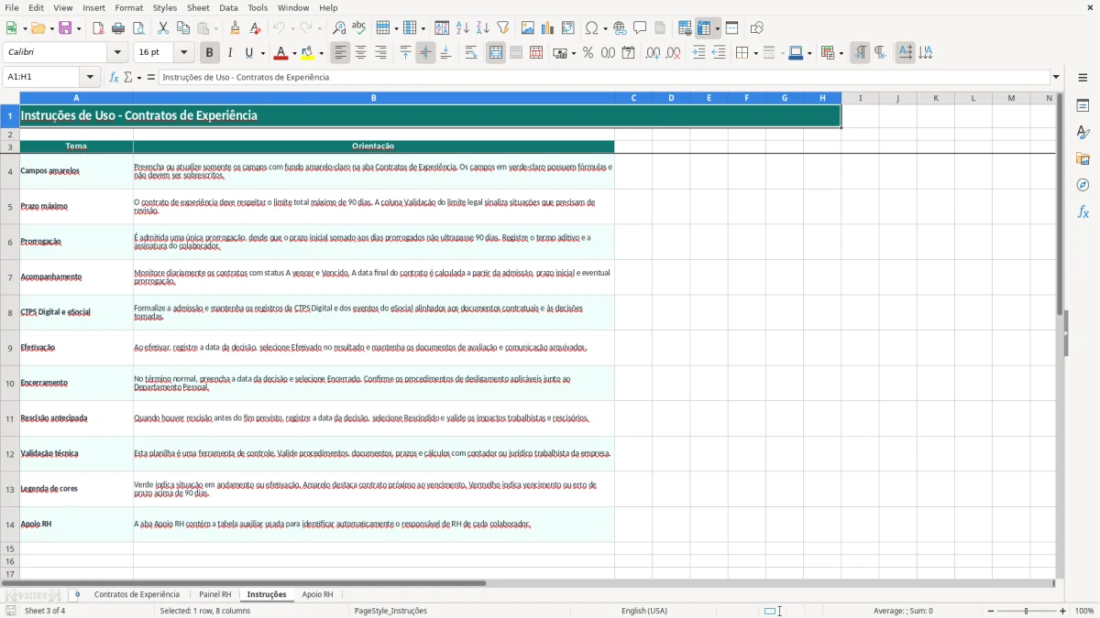This screenshot has height=618, width=1100.
Task: Define the print area
Action: coord(686,28)
